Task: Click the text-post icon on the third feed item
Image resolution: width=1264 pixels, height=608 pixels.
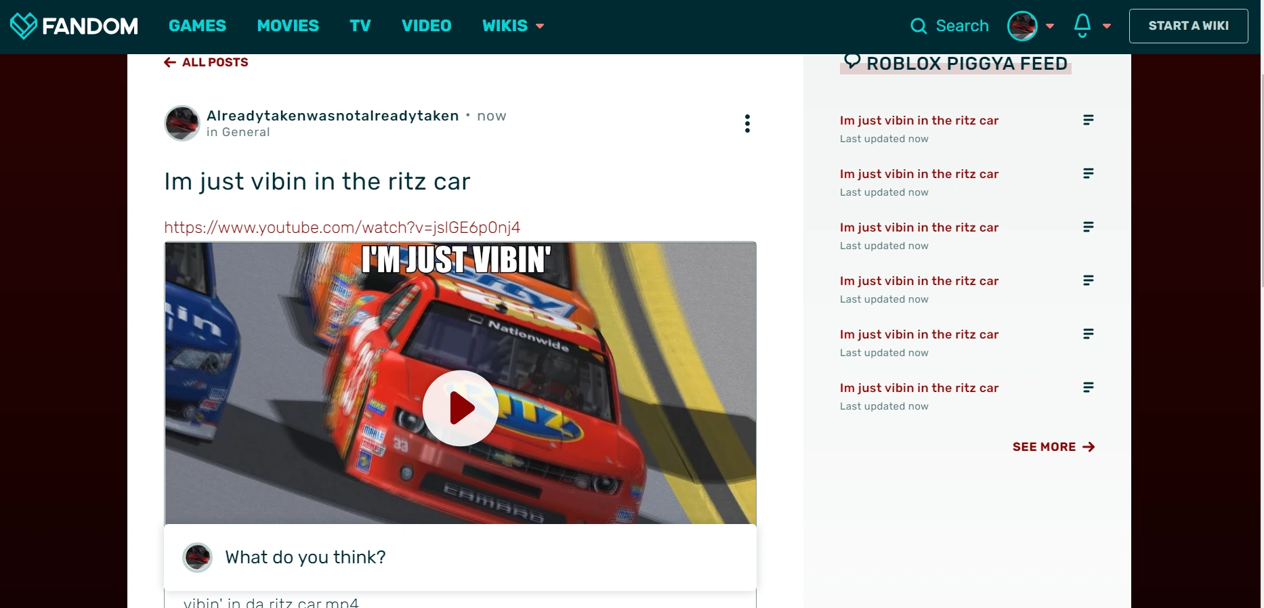Action: click(x=1089, y=227)
